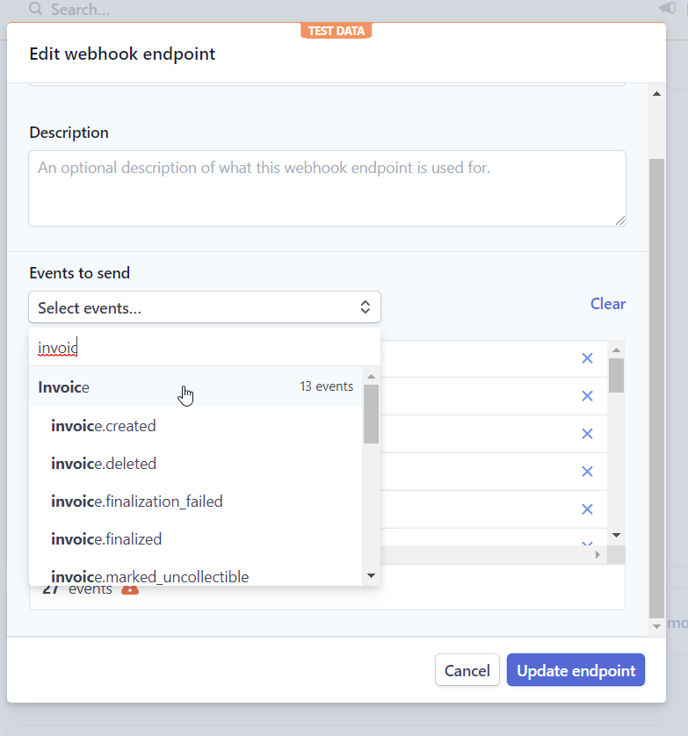This screenshot has width=688, height=736.
Task: Click the Search field at the top
Action: click(x=80, y=10)
